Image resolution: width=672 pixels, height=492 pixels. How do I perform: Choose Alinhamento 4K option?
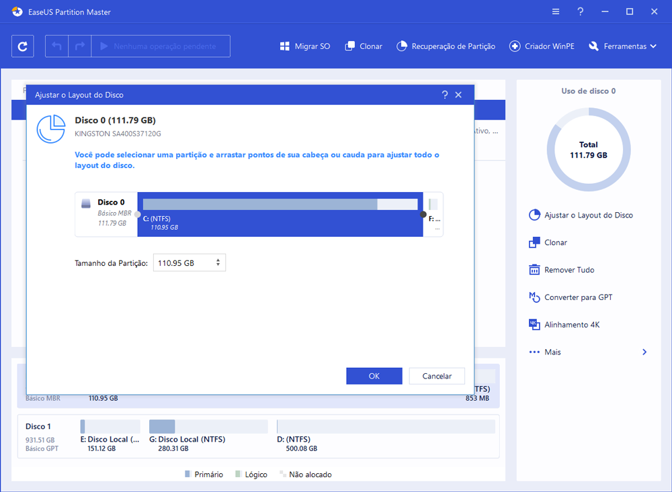(x=572, y=325)
